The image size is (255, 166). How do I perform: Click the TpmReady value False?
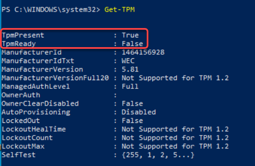[x=132, y=44]
